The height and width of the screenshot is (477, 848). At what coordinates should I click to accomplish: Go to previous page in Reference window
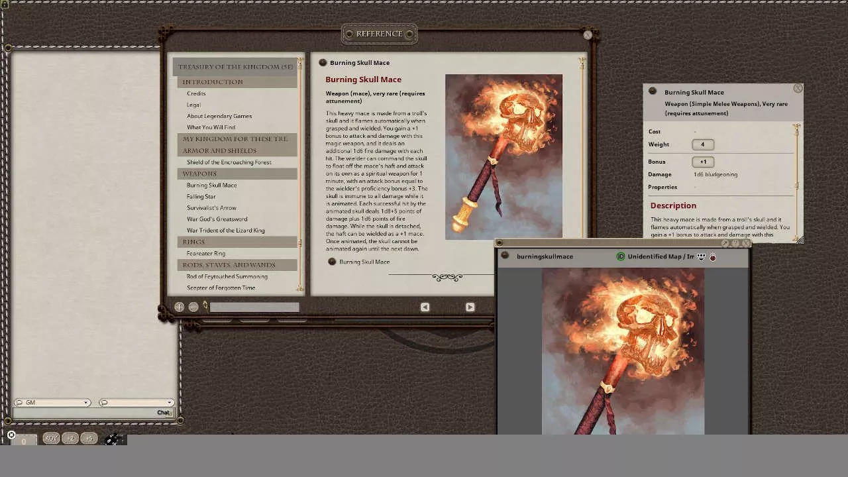click(x=425, y=307)
